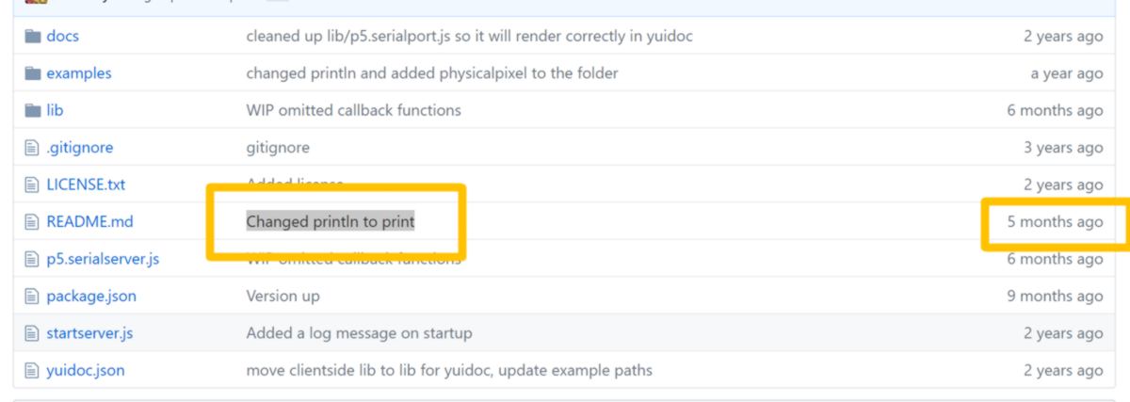This screenshot has width=1130, height=402.
Task: Click the lib folder icon
Action: (33, 110)
